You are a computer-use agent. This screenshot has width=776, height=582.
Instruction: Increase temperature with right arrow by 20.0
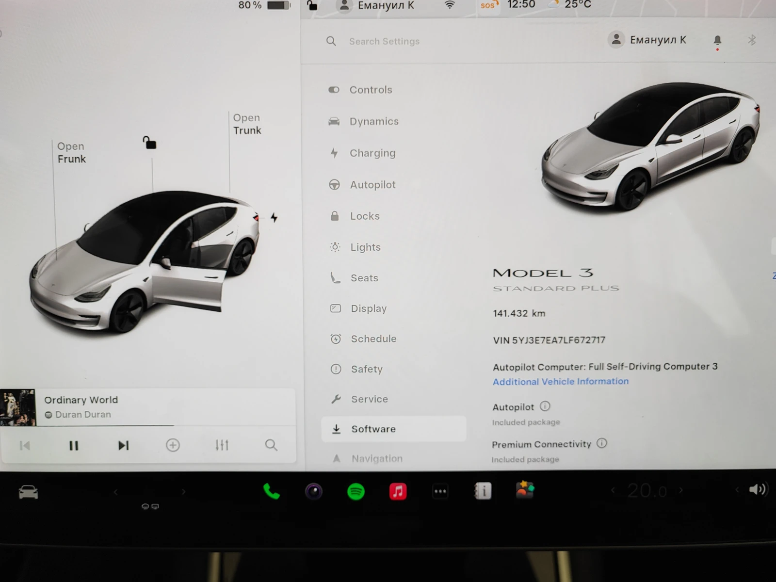click(x=681, y=491)
